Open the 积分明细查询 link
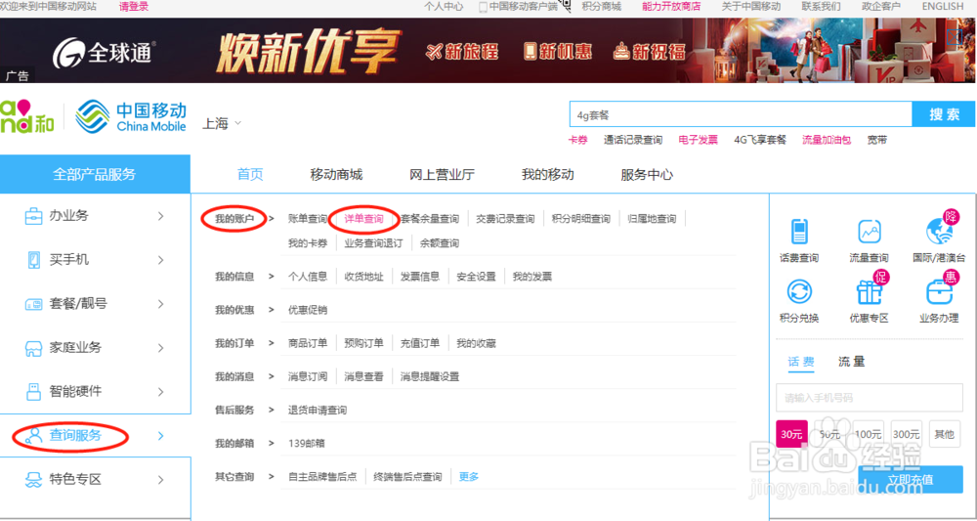Viewport: 977px width, 521px height. (x=581, y=219)
